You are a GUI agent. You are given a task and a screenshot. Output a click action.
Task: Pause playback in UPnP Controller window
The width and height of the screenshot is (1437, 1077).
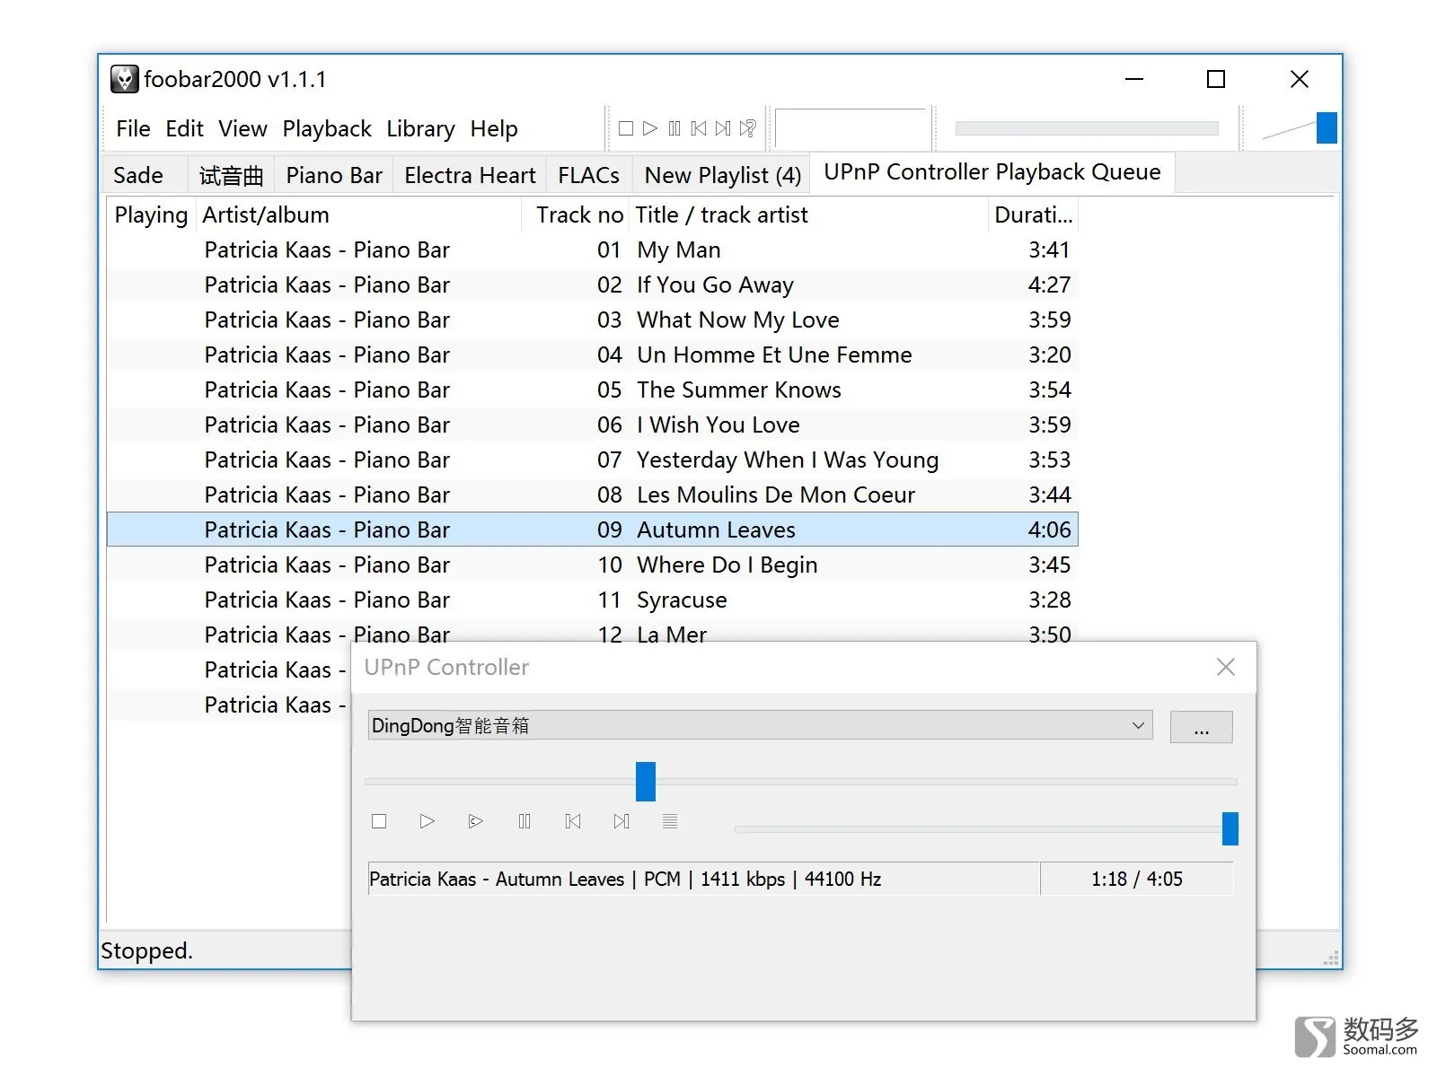pyautogui.click(x=525, y=821)
